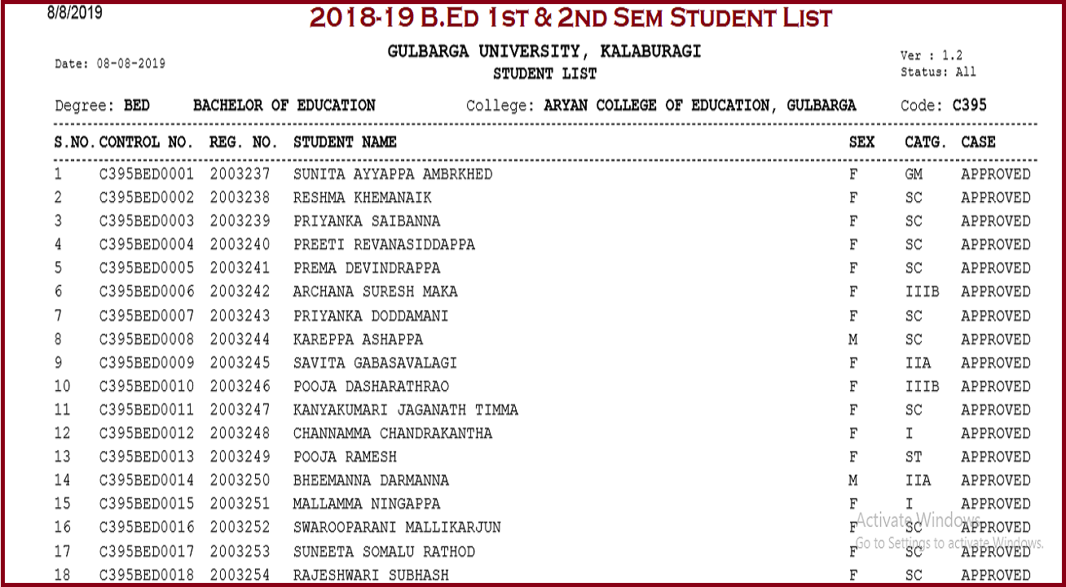The width and height of the screenshot is (1066, 587).
Task: Select Aryan College of Education, Gulbarga text
Action: coord(699,106)
